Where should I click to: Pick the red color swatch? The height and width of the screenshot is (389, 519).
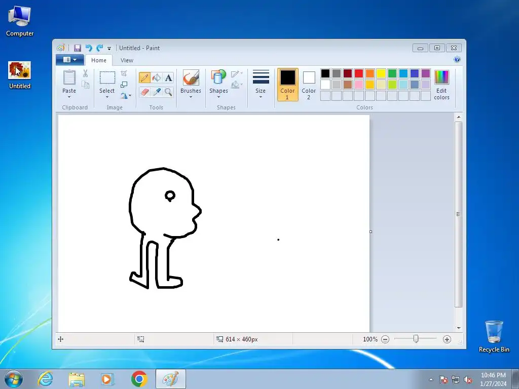coord(359,73)
